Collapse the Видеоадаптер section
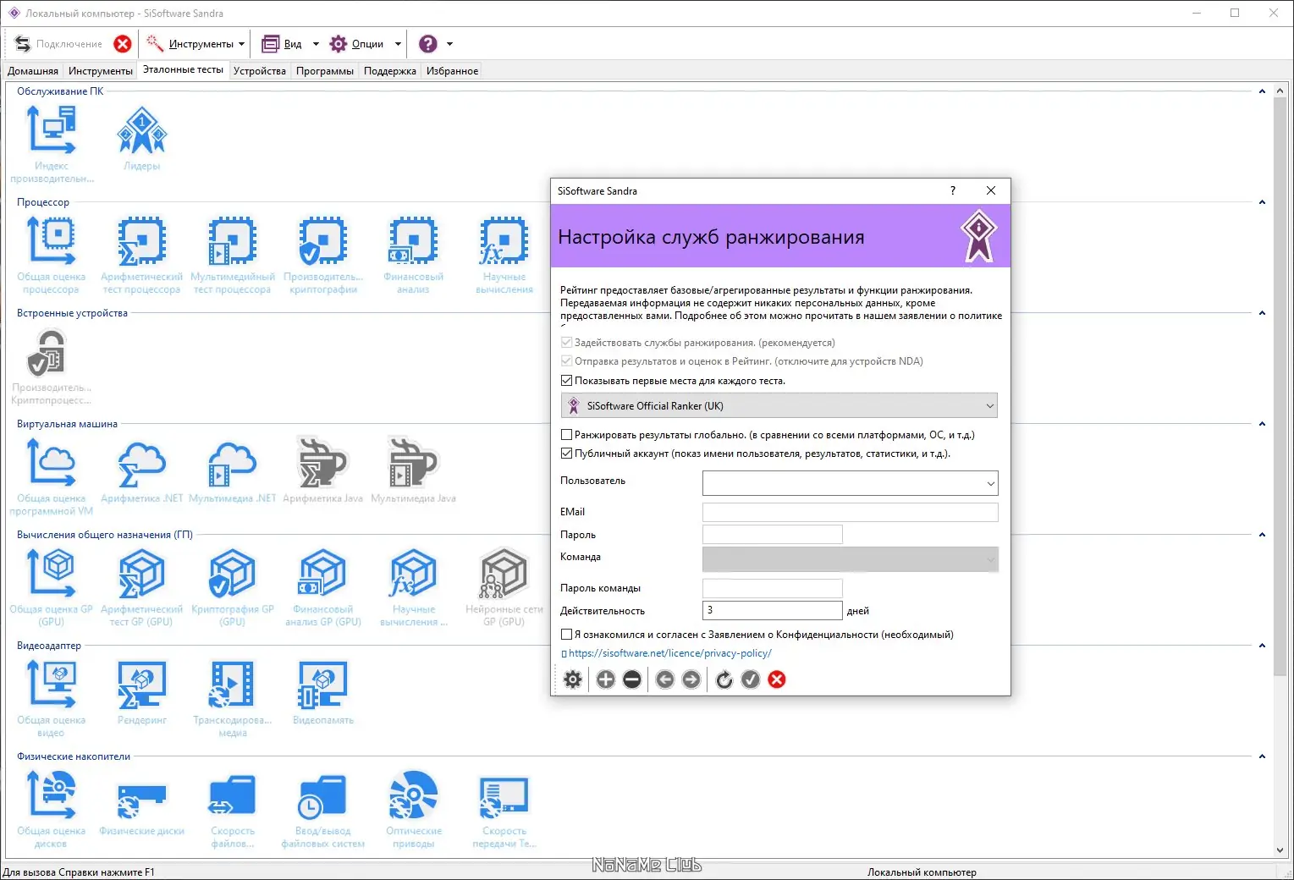 (x=1262, y=646)
